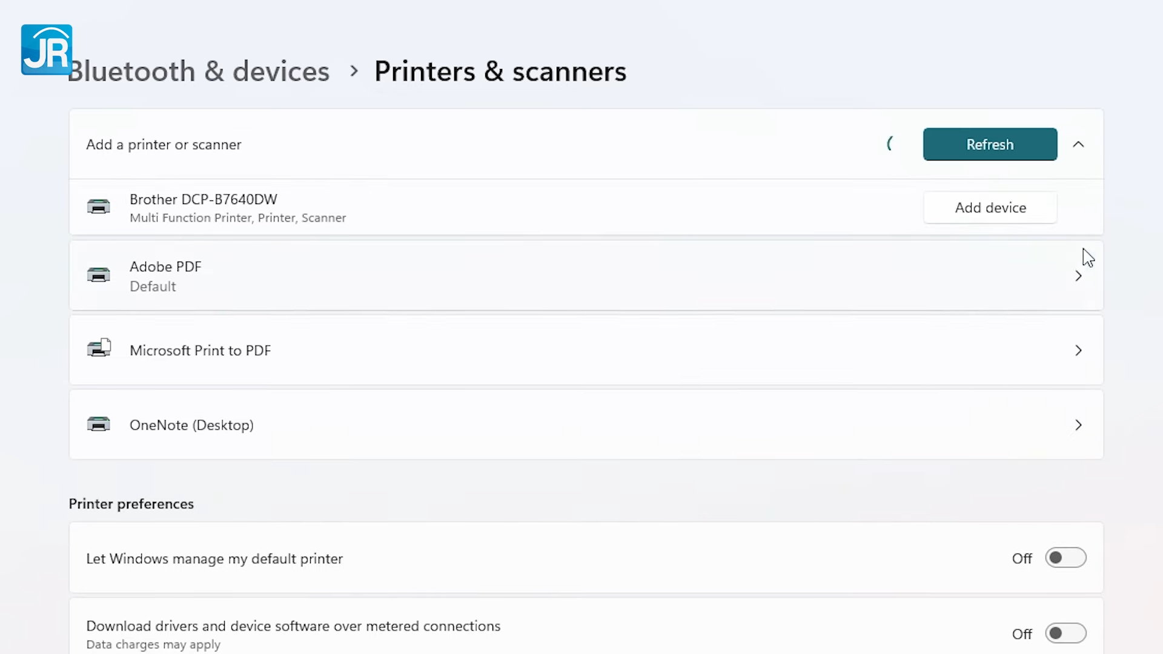Click the Printer preferences section label
The image size is (1163, 654).
coord(131,503)
